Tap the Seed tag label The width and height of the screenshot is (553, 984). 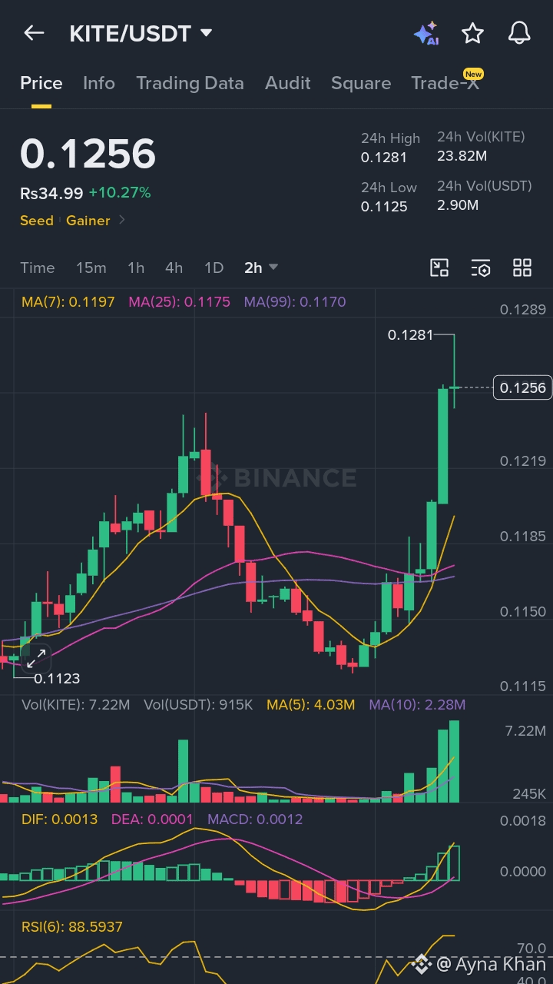tap(37, 221)
